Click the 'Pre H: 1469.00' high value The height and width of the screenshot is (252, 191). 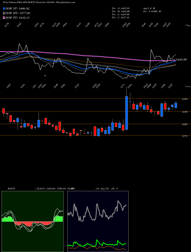pyautogui.click(x=121, y=11)
